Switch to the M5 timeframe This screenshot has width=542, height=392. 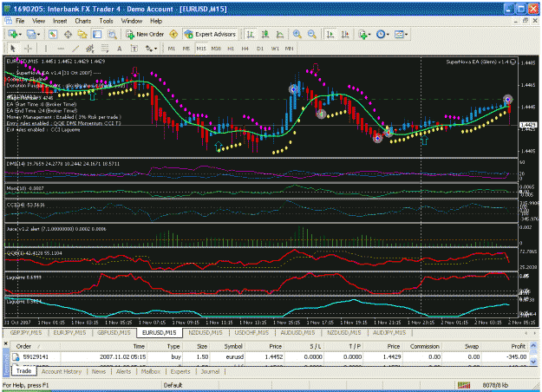click(x=186, y=49)
